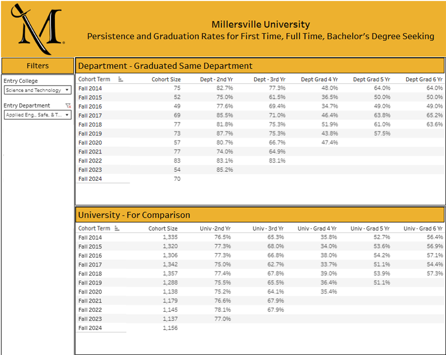Click cohort size 1,156 in University table

(170, 328)
